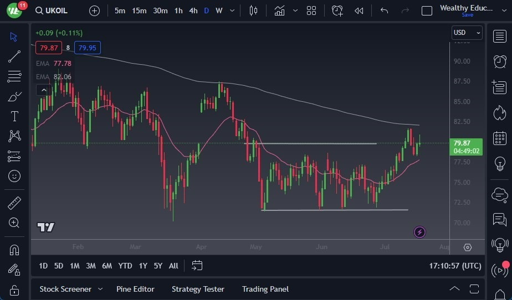This screenshot has height=300, width=512.
Task: Toggle lock all drawing tools
Action: [x=14, y=290]
